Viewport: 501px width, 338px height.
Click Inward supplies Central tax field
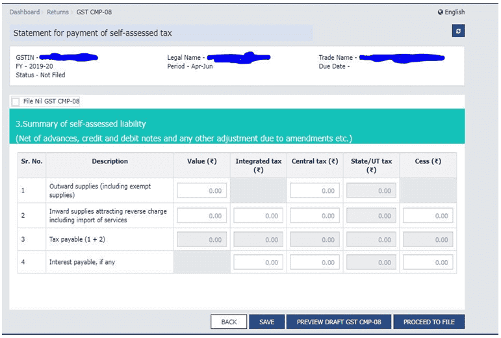pos(315,216)
